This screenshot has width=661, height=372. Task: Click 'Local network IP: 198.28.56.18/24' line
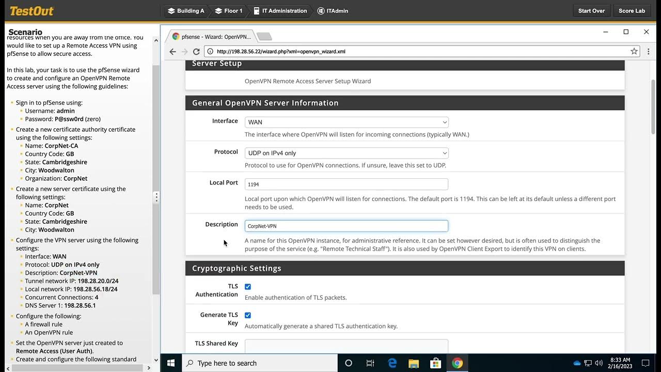(x=71, y=289)
